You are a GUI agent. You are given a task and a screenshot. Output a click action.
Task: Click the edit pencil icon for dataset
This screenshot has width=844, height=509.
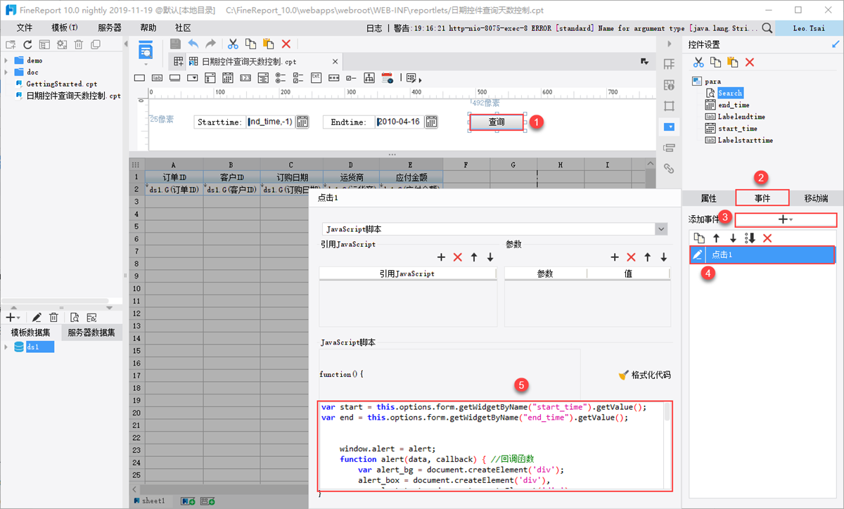pos(37,318)
